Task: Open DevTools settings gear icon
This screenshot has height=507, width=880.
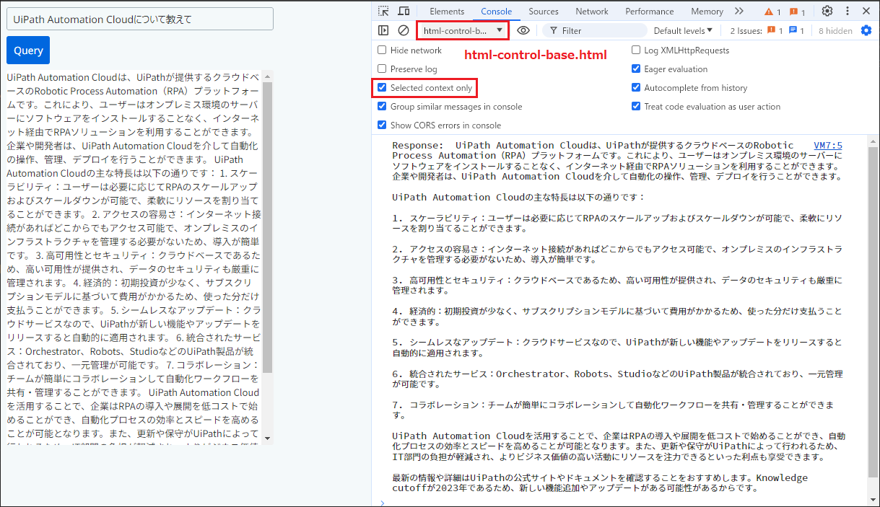Action: tap(827, 11)
